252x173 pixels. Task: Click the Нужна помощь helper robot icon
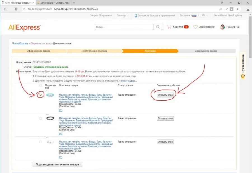[243, 76]
